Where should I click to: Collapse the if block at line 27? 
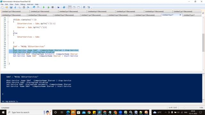pos(8,22)
